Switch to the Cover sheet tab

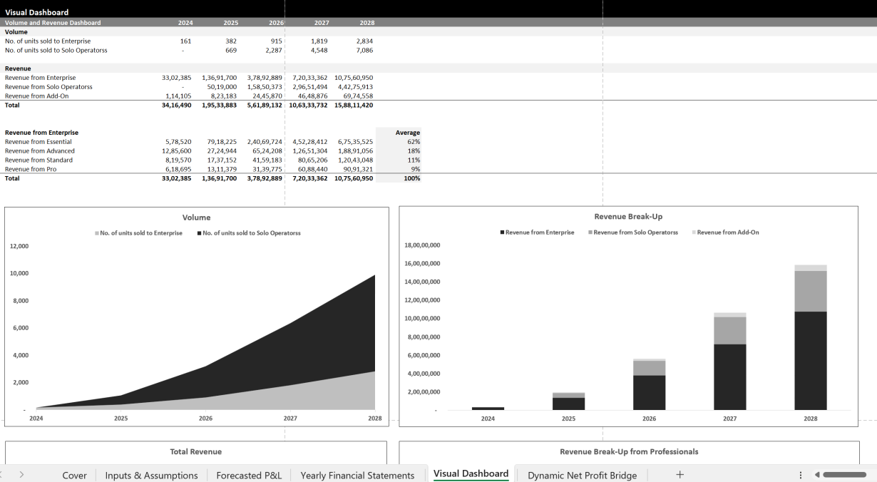coord(74,475)
